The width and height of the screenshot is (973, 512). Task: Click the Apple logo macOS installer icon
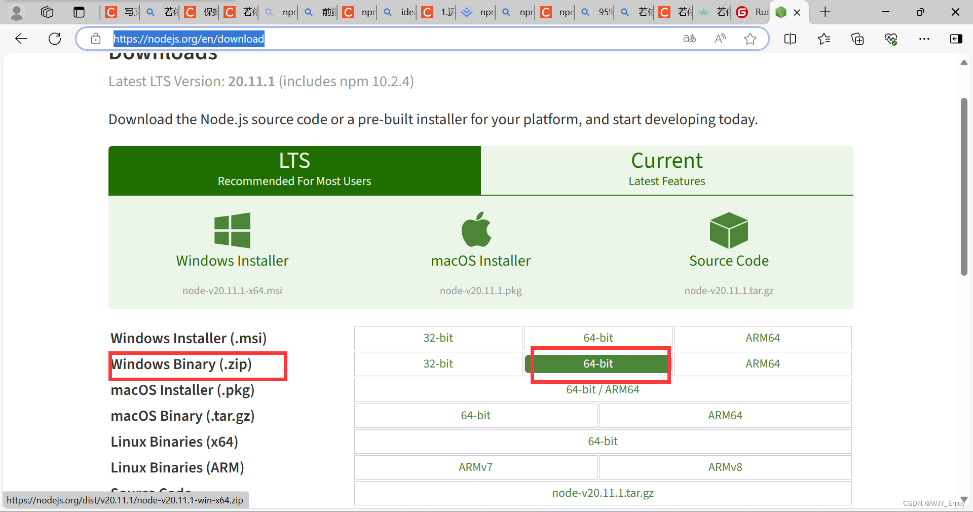[x=476, y=229]
